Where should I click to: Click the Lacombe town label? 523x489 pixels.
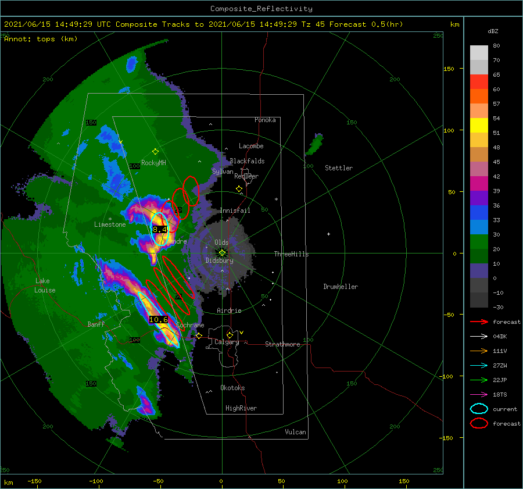[251, 146]
